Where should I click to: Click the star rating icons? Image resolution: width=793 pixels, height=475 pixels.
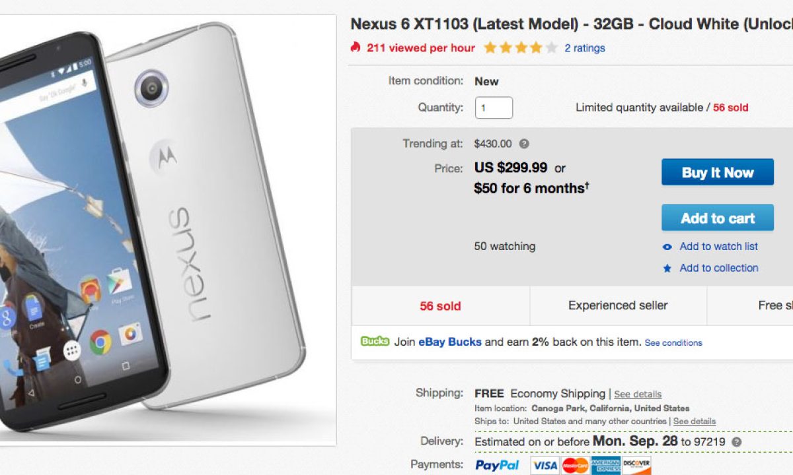(x=520, y=47)
